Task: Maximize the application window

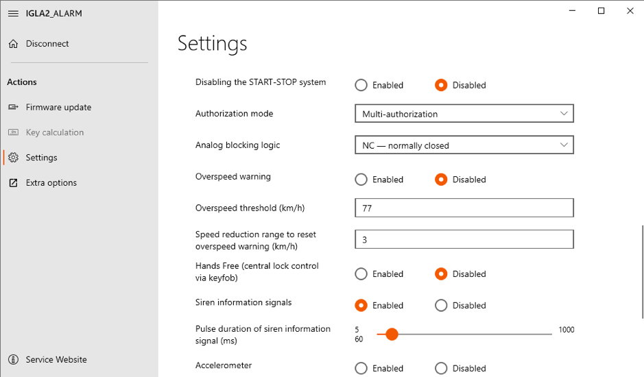Action: click(601, 11)
